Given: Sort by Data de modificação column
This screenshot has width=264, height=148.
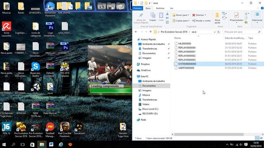Looking at the screenshot, I should pos(235,38).
